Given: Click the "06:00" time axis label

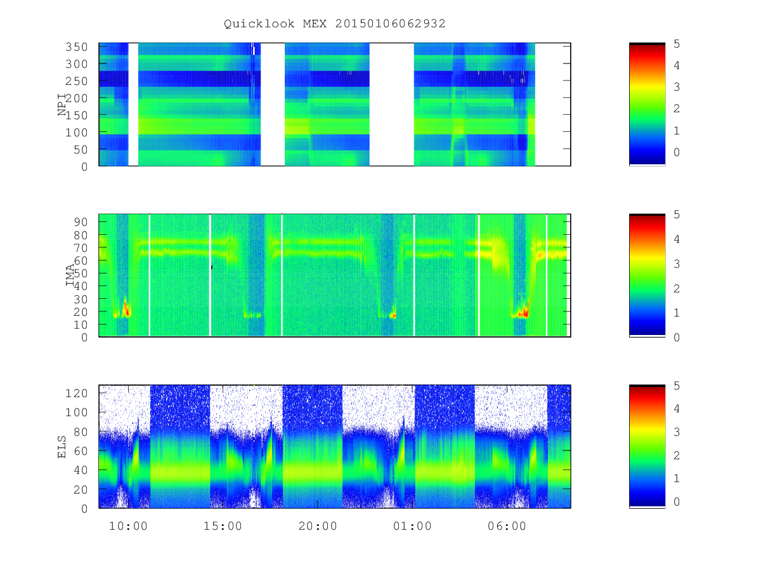Looking at the screenshot, I should coord(507,526).
